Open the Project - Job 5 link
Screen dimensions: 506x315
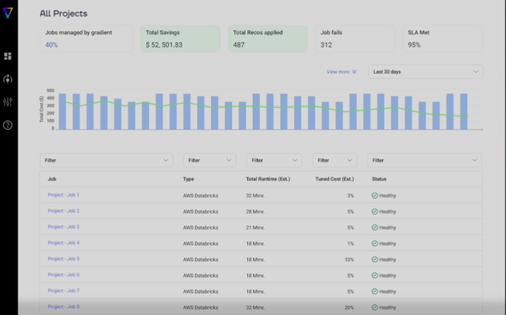[64, 259]
